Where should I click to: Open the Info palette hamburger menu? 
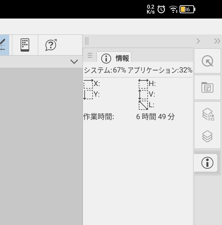(x=90, y=55)
